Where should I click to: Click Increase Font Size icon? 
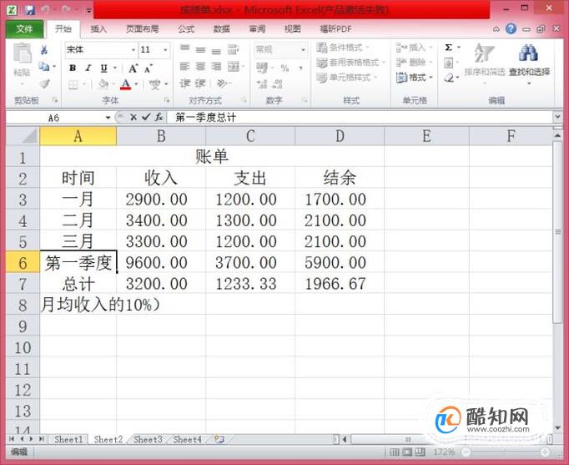133,68
